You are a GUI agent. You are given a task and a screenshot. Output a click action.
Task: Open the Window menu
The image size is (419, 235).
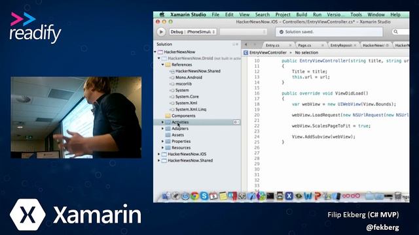[x=376, y=14]
